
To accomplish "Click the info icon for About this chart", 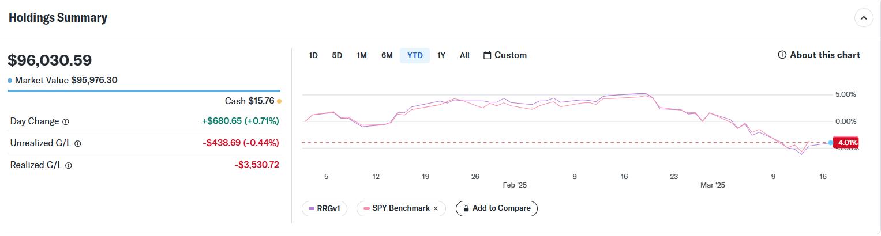I will [782, 55].
